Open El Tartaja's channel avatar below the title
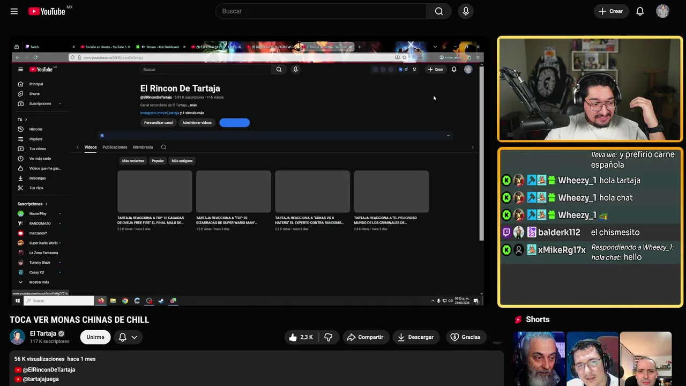 tap(18, 337)
